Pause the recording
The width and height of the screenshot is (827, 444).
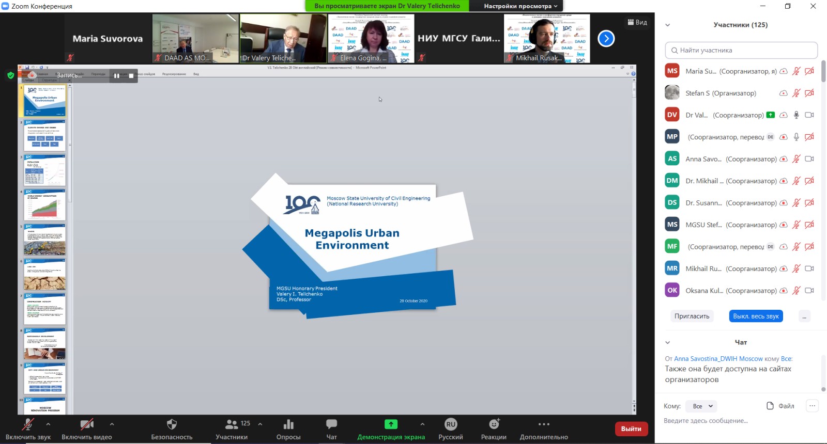(x=117, y=76)
